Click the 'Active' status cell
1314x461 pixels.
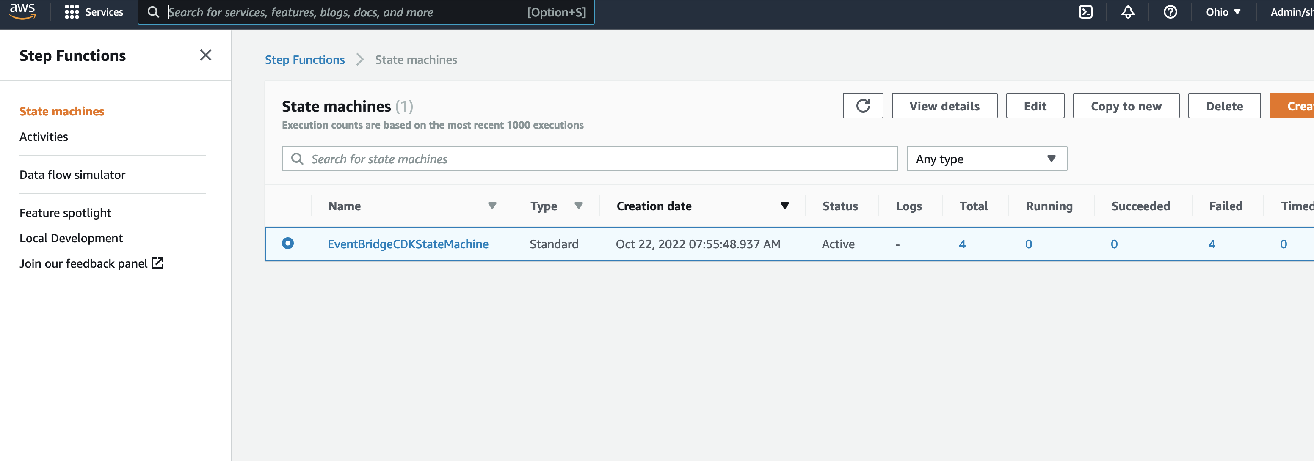(838, 244)
